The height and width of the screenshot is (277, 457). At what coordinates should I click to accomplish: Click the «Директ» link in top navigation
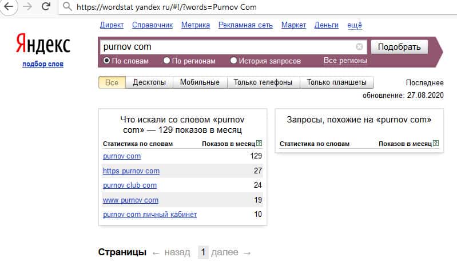click(x=112, y=25)
